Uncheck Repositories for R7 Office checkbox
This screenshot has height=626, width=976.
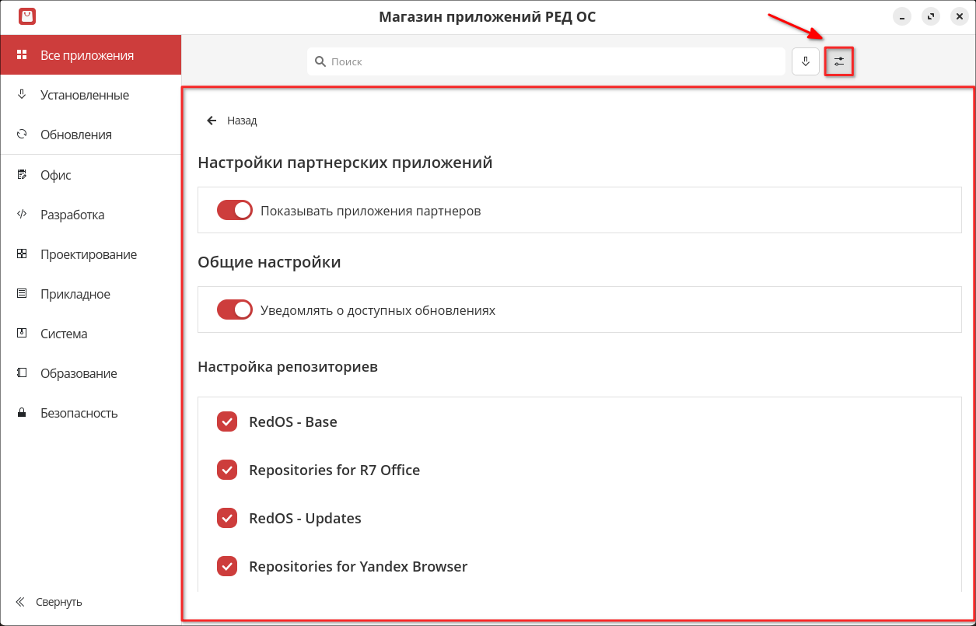pos(227,470)
